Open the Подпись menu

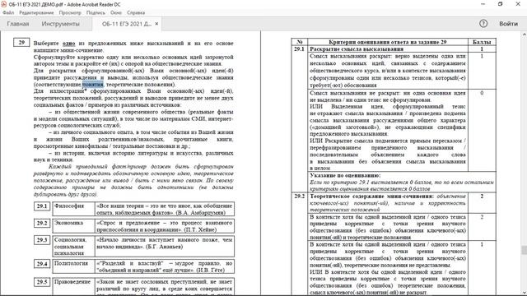point(96,13)
